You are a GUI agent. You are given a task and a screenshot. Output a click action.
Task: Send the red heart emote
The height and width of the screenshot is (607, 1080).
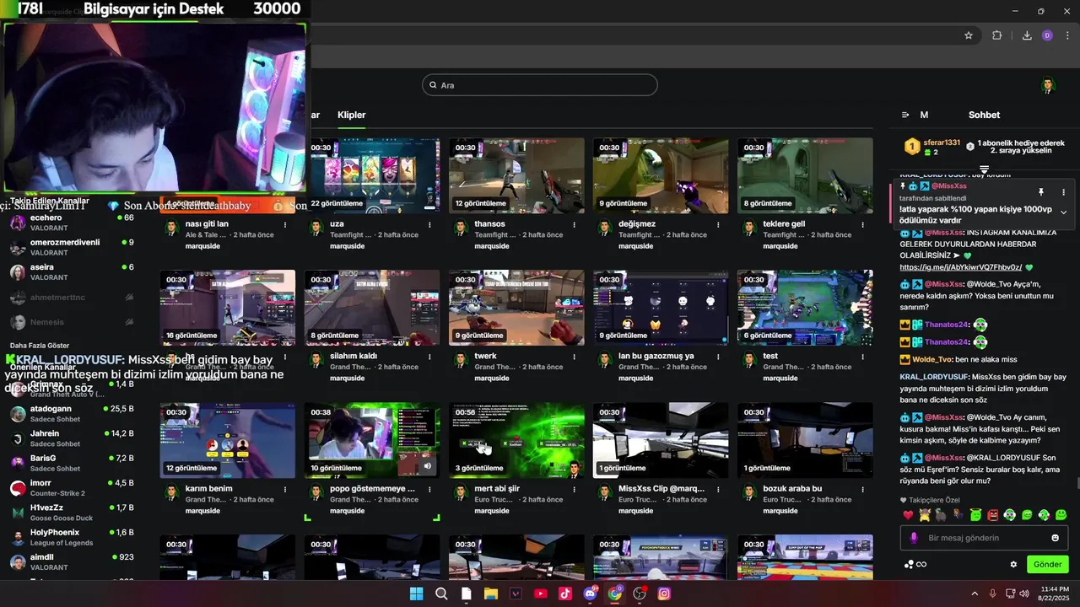pyautogui.click(x=908, y=515)
